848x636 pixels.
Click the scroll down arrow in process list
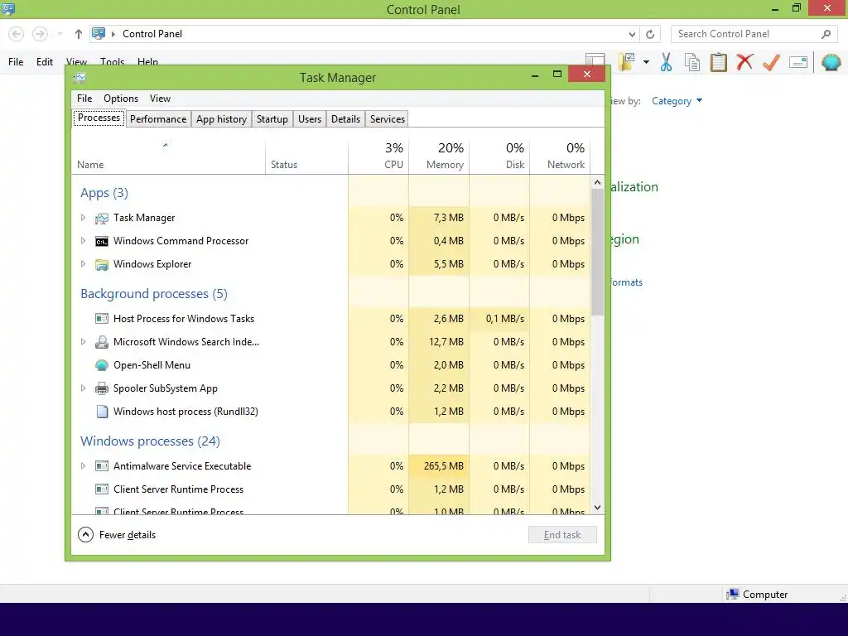[598, 508]
